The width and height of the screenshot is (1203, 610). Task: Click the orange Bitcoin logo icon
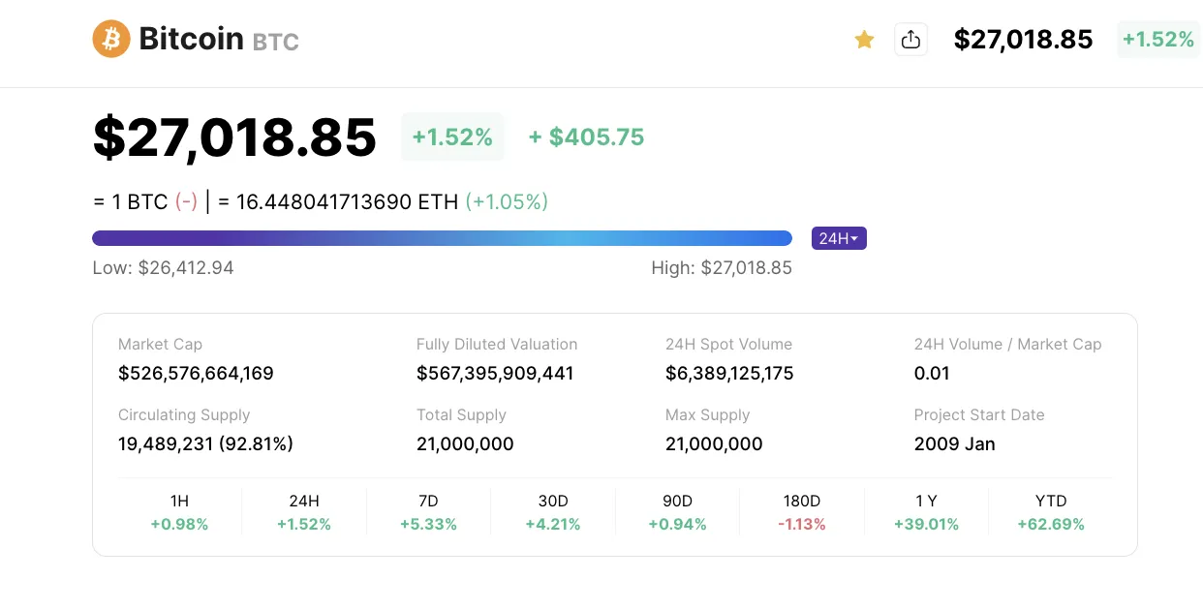tap(111, 39)
